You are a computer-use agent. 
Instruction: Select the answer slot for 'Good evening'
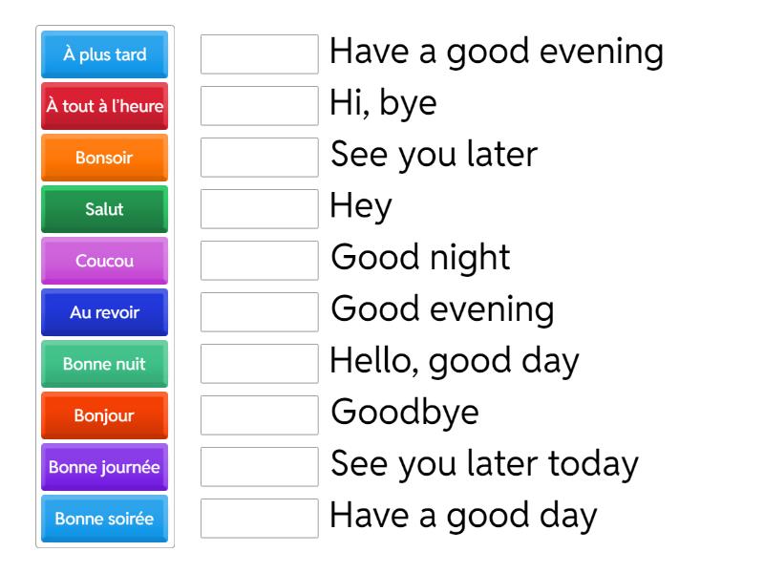pos(260,312)
